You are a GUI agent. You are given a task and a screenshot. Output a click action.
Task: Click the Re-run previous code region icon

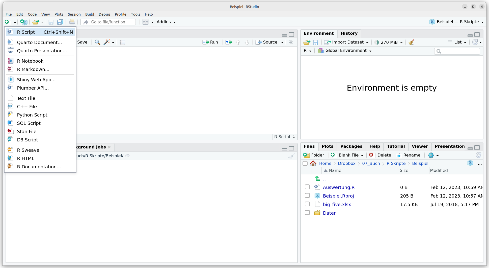click(229, 42)
